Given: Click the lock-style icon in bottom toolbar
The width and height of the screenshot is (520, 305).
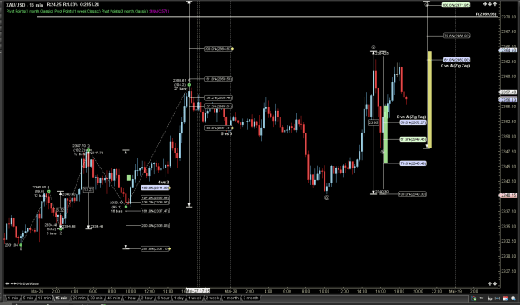Looking at the screenshot, I should [489, 298].
